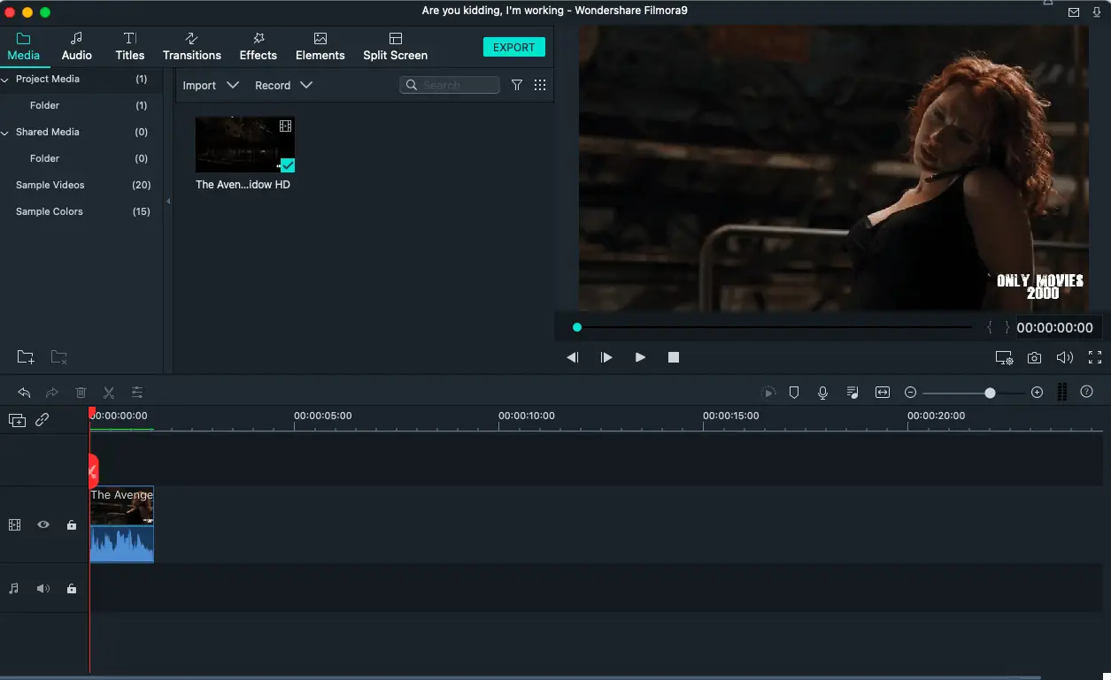The width and height of the screenshot is (1111, 680).
Task: Open preview display settings icon
Action: pos(1004,358)
